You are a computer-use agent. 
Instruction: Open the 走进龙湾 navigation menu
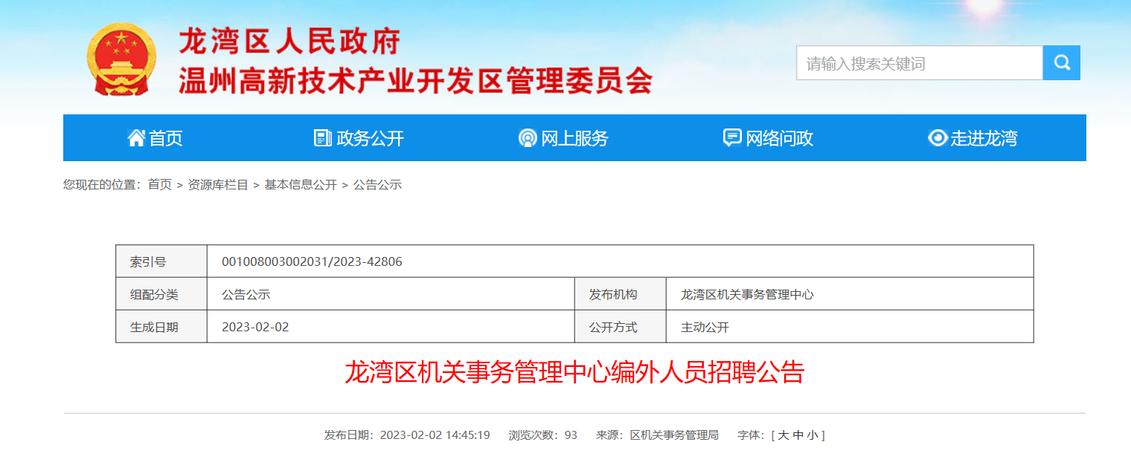click(973, 138)
